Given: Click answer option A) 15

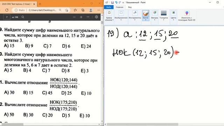Looking at the screenshot, I should tap(9, 46).
